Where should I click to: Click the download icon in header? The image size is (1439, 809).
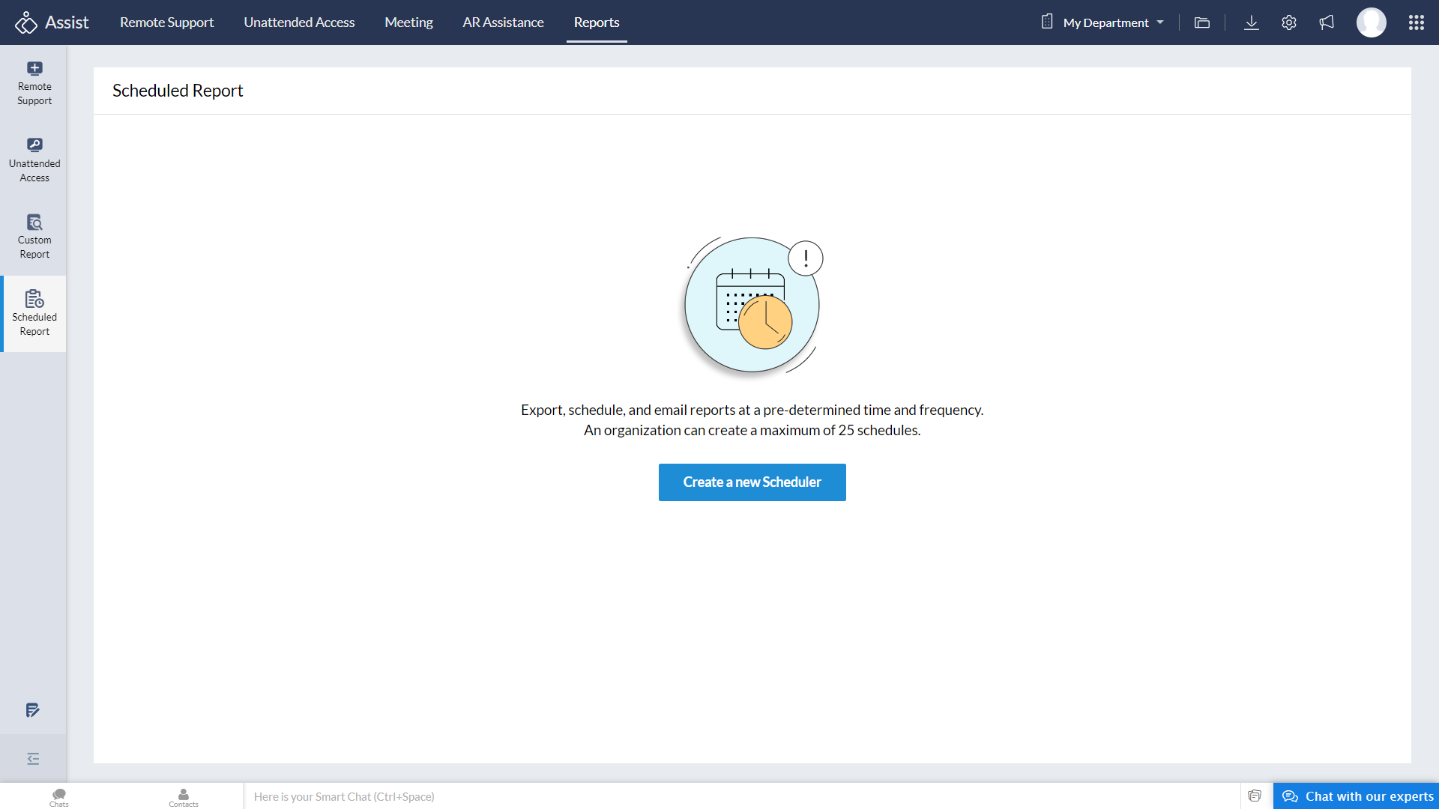[1252, 22]
